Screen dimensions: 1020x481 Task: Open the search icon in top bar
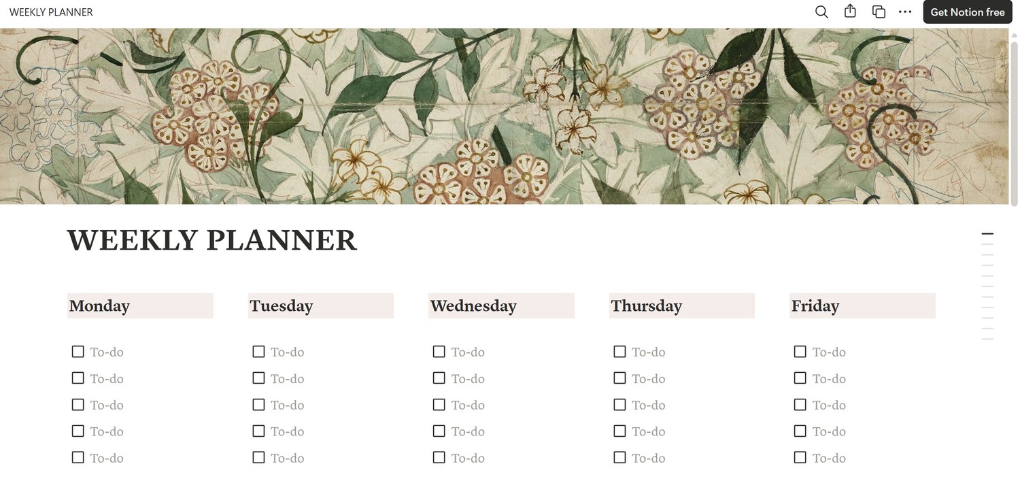pyautogui.click(x=821, y=12)
